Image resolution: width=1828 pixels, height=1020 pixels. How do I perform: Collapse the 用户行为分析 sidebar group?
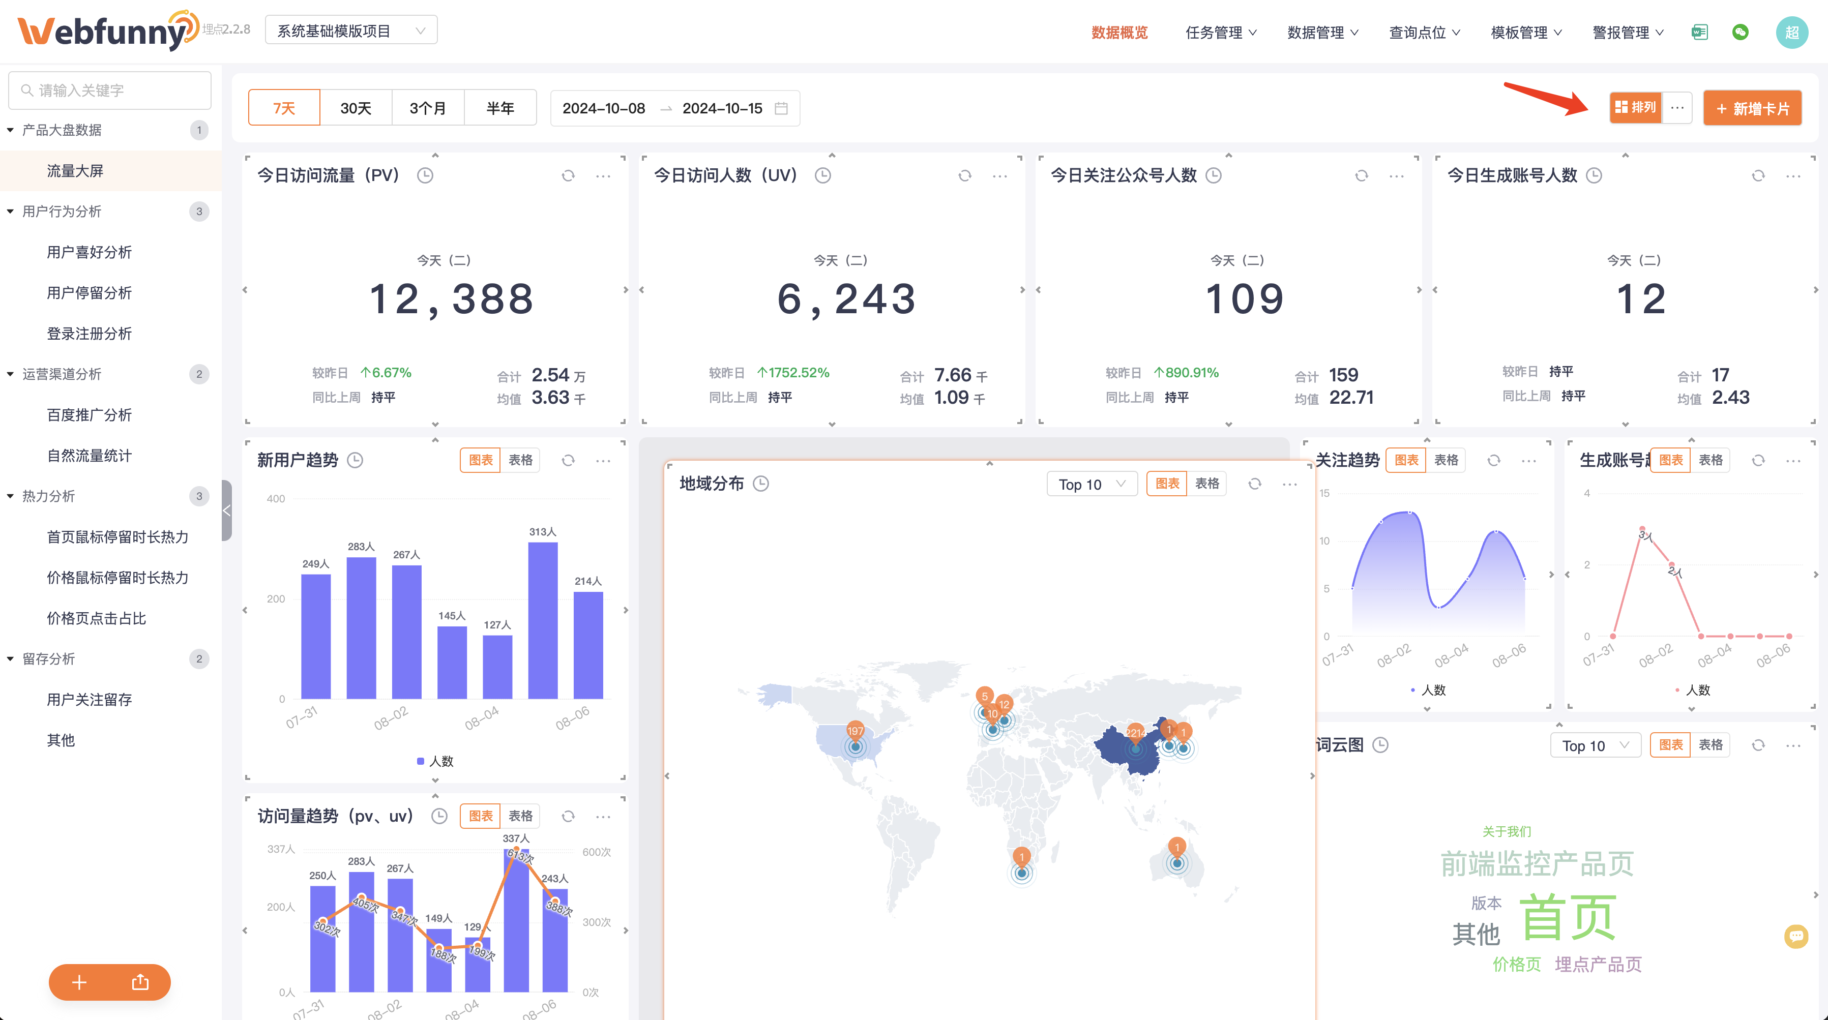(10, 212)
